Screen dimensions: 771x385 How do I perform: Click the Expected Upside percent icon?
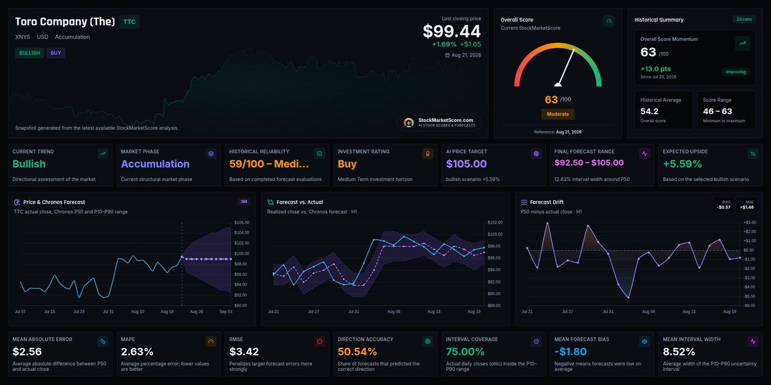click(753, 154)
